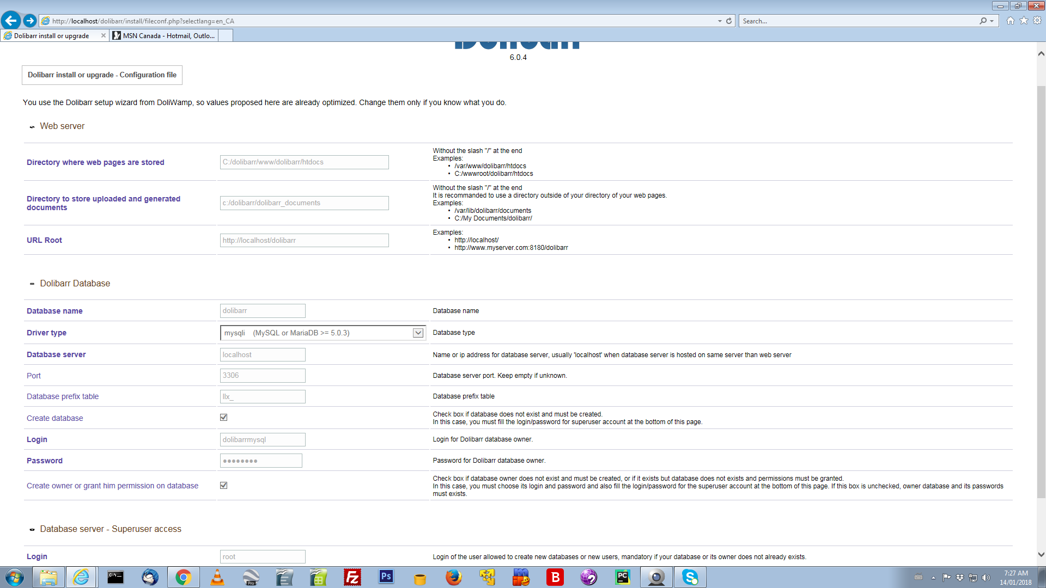Collapse Database server Superuser access section
Image resolution: width=1046 pixels, height=588 pixels.
(x=32, y=529)
